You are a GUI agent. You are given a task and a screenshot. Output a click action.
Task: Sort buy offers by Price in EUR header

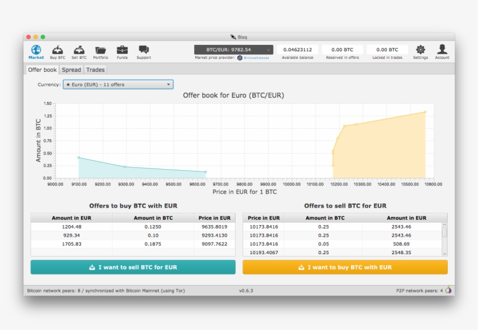click(215, 217)
